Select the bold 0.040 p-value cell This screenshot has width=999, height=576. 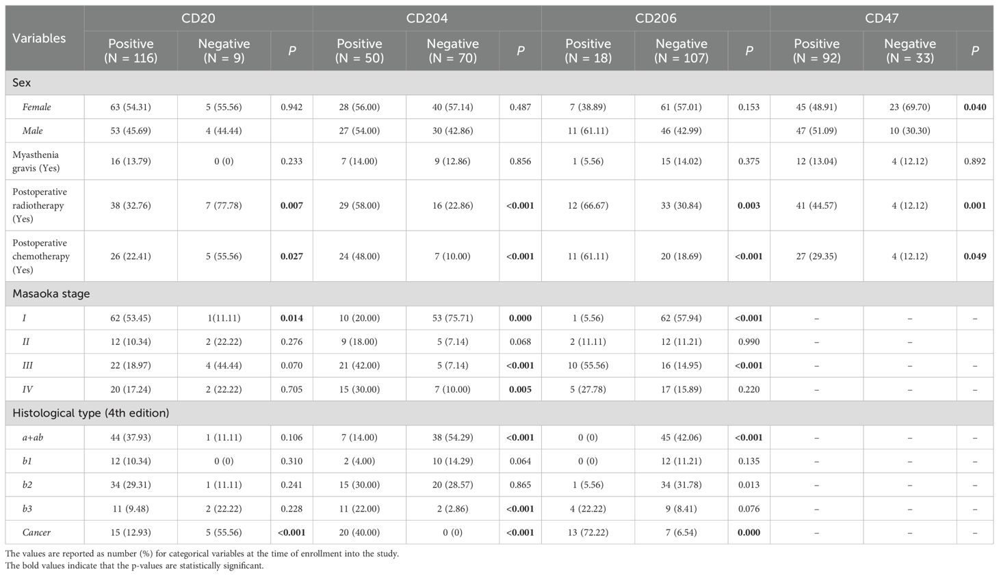(974, 107)
